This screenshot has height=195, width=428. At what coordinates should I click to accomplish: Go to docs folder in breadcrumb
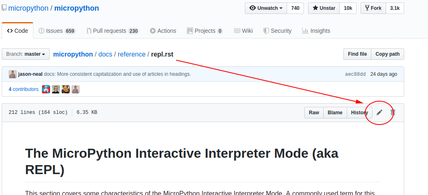click(106, 54)
